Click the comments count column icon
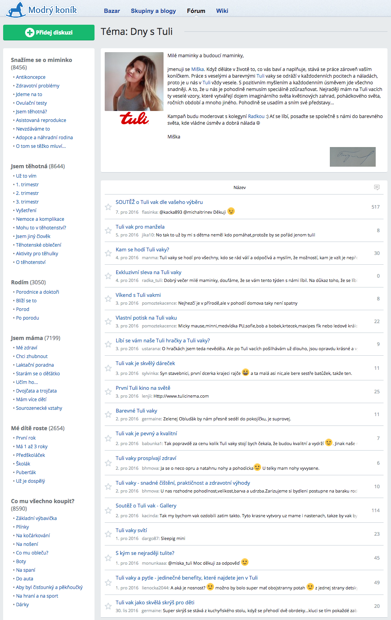Image resolution: width=391 pixels, height=620 pixels. (376, 187)
